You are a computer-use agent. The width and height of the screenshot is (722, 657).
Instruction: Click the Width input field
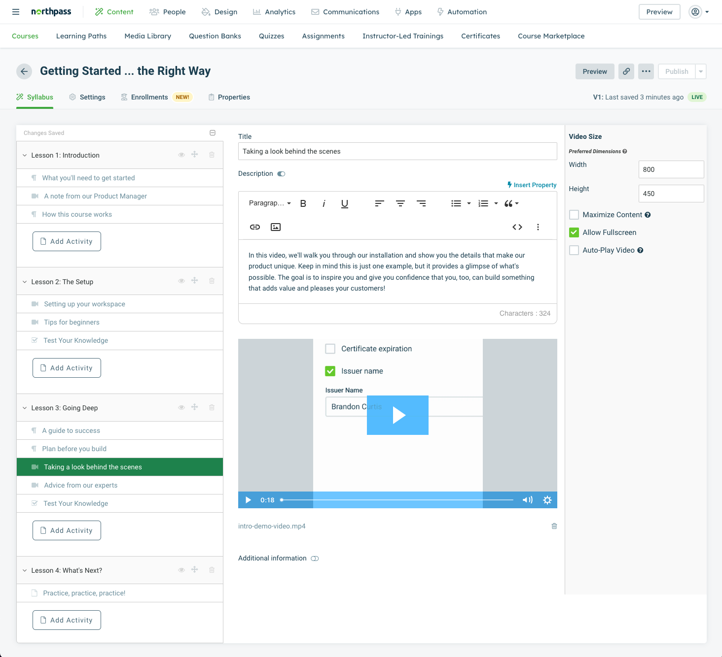coord(671,169)
